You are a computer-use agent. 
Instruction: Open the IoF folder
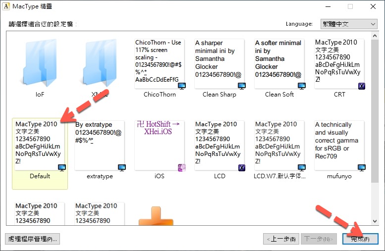40,63
